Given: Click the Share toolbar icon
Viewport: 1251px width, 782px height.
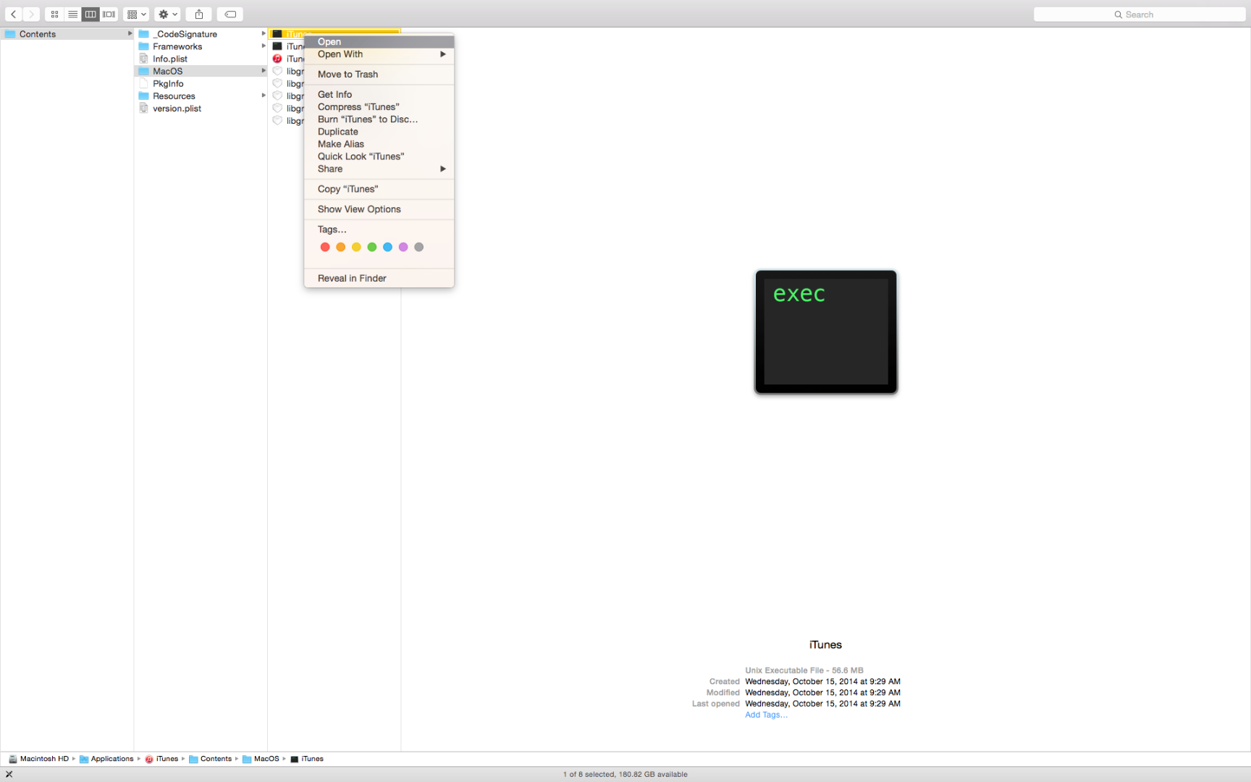Looking at the screenshot, I should coord(198,14).
